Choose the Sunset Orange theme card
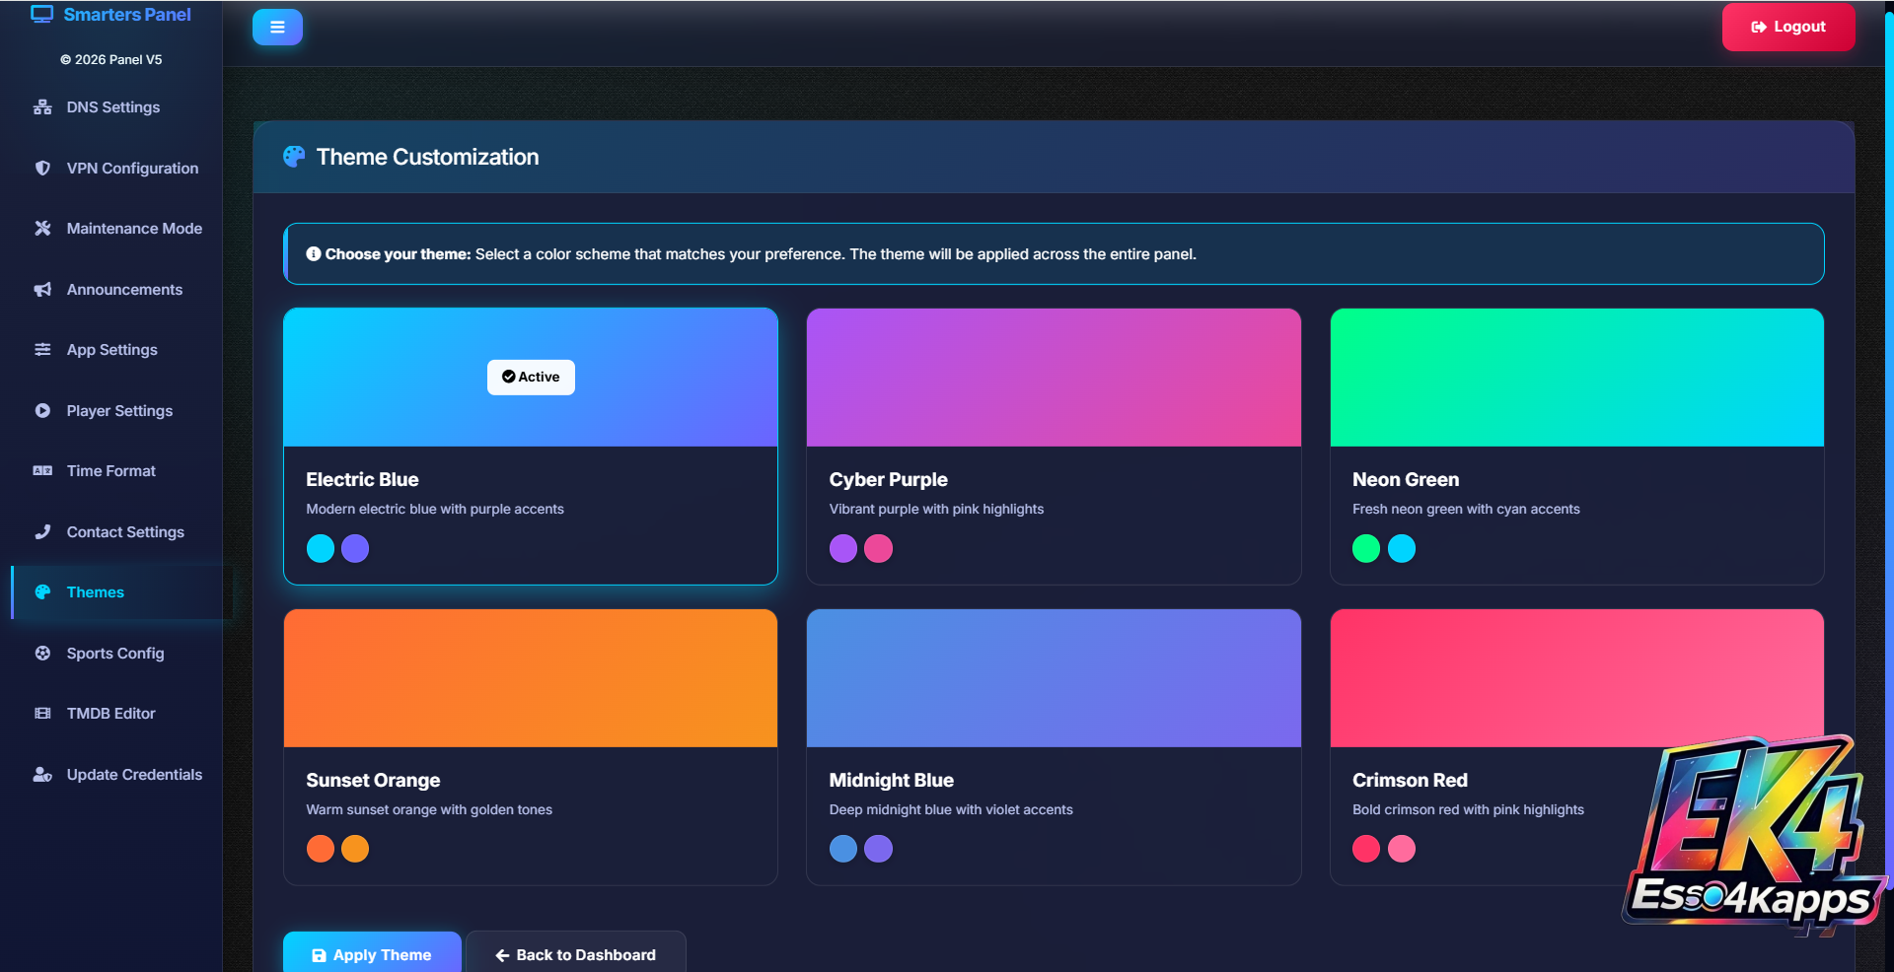 tap(531, 747)
